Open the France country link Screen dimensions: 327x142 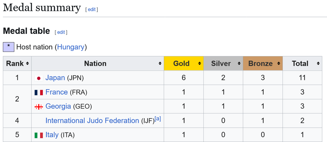click(57, 92)
